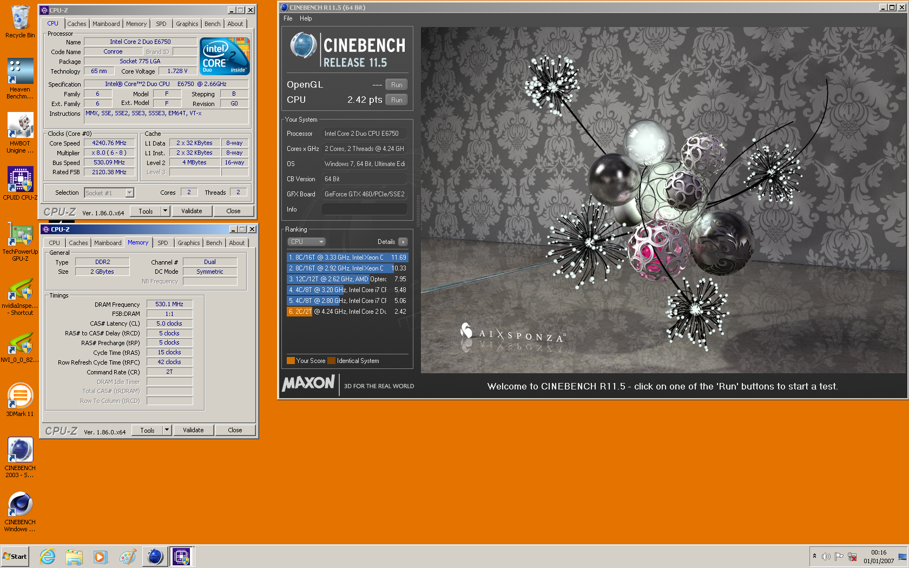The height and width of the screenshot is (568, 909).
Task: Click the Cinebench globe logo
Action: (303, 45)
